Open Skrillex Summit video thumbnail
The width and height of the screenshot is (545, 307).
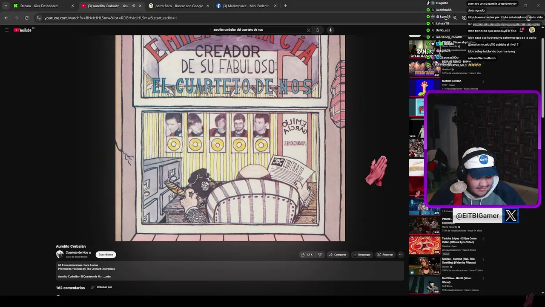tap(425, 266)
